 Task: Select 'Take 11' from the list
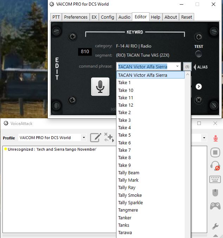coord(151,98)
